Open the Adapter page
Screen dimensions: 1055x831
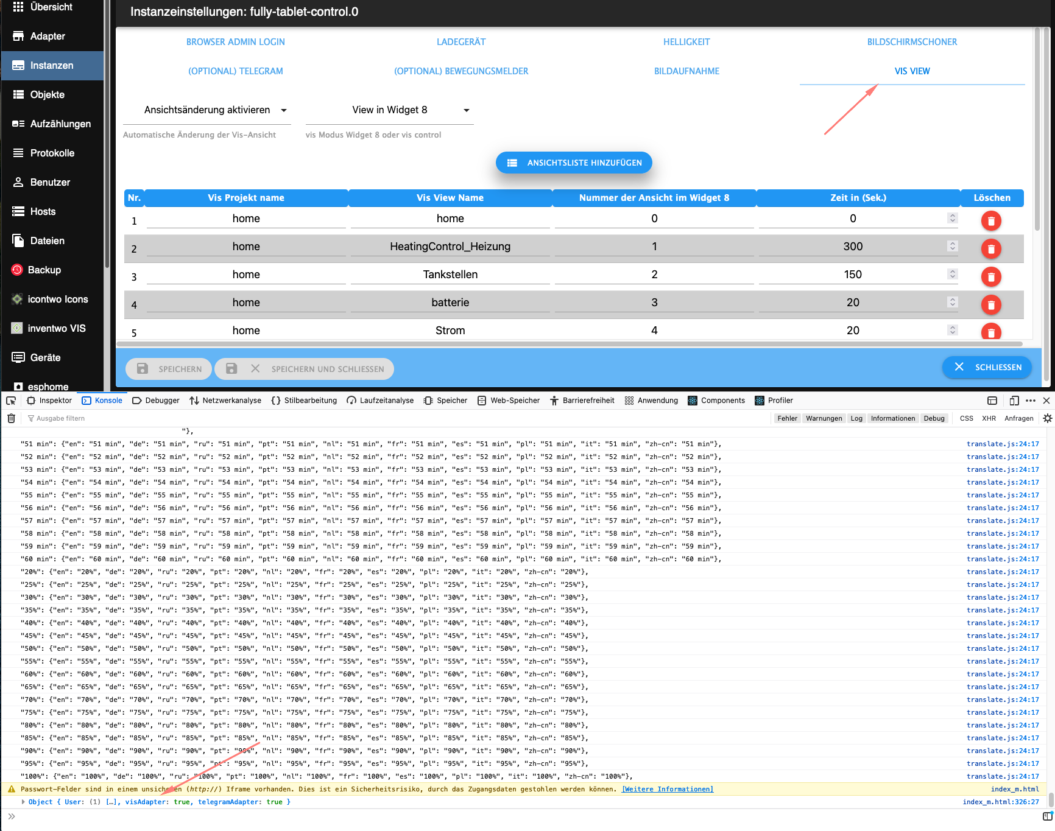coord(52,36)
